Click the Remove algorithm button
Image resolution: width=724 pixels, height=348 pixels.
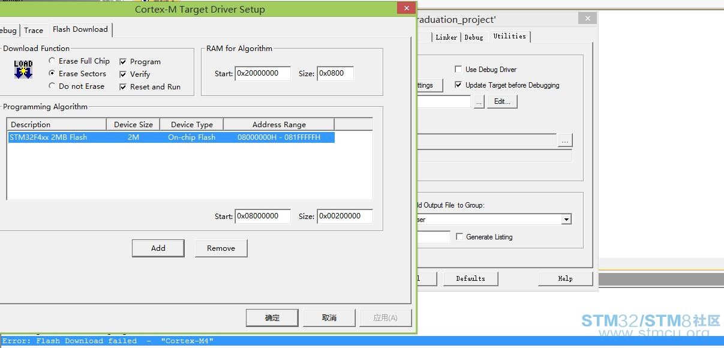[x=221, y=248]
